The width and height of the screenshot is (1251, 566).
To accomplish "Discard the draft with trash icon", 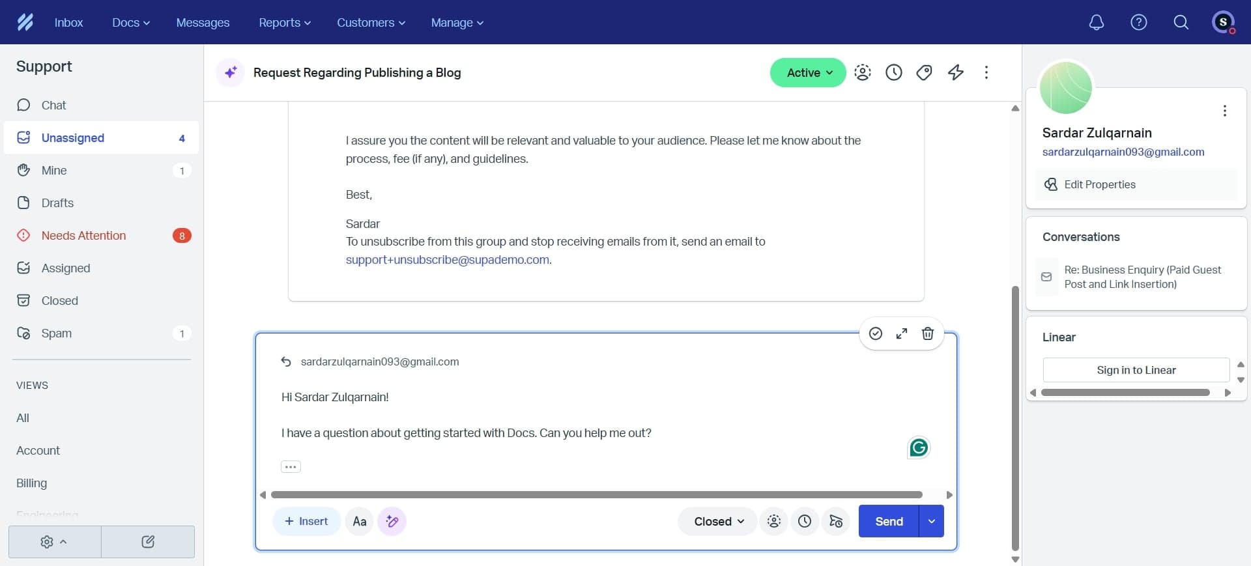I will (x=928, y=333).
